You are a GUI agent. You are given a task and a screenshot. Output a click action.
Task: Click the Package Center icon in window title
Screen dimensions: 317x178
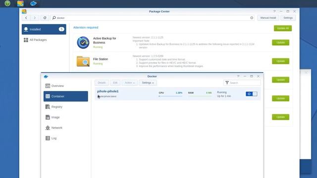click(x=24, y=11)
